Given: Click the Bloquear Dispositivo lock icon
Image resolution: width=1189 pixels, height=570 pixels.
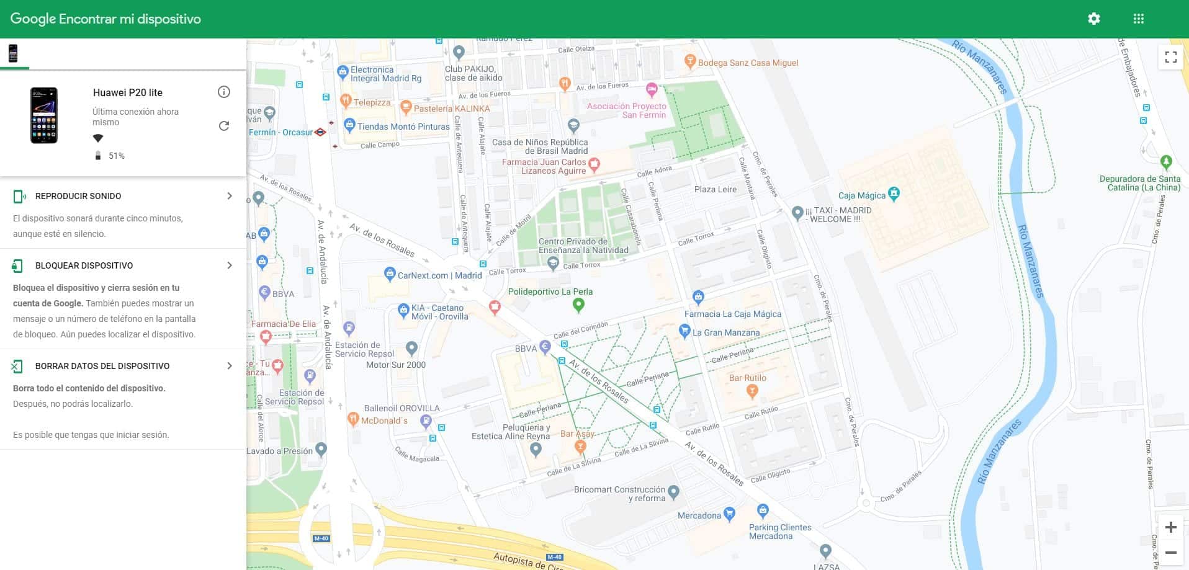Looking at the screenshot, I should 17,266.
